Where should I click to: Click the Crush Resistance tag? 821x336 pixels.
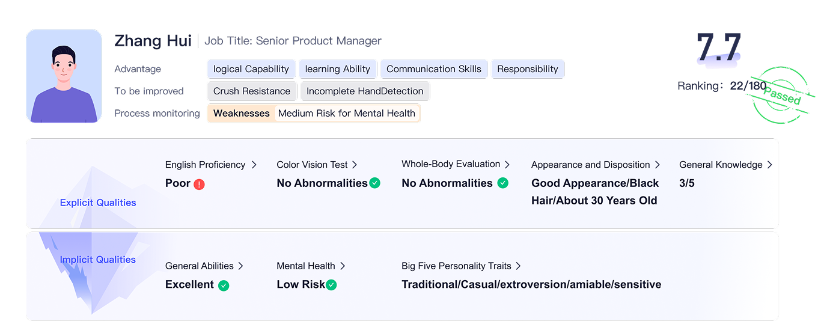pyautogui.click(x=252, y=91)
